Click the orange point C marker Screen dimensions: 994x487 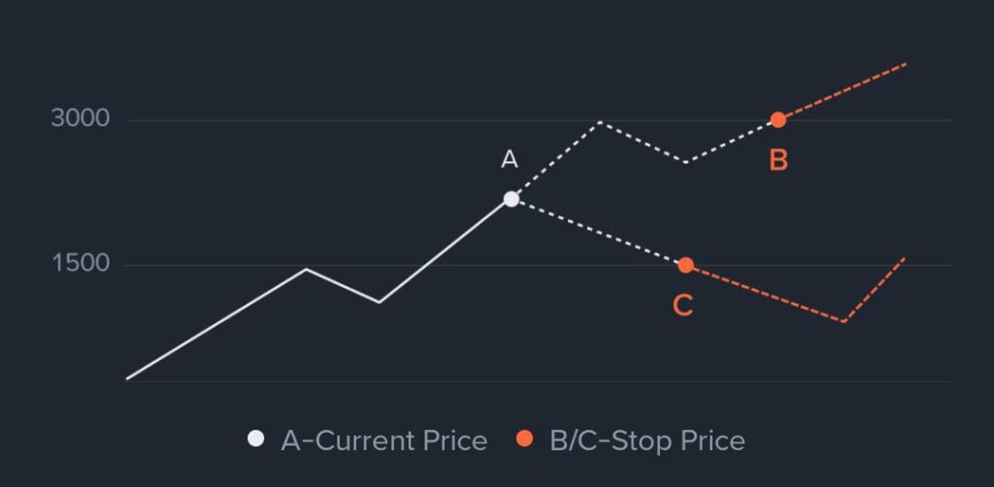pos(685,265)
